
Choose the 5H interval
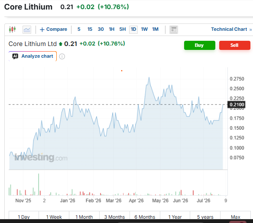123,29
